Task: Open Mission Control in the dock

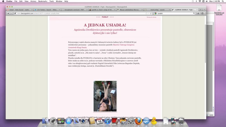Action: (61, 121)
